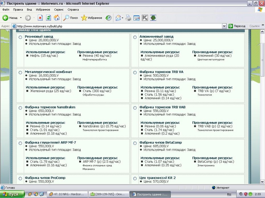
Task: Open the Избранное menu in menu bar
Action: 43,10
